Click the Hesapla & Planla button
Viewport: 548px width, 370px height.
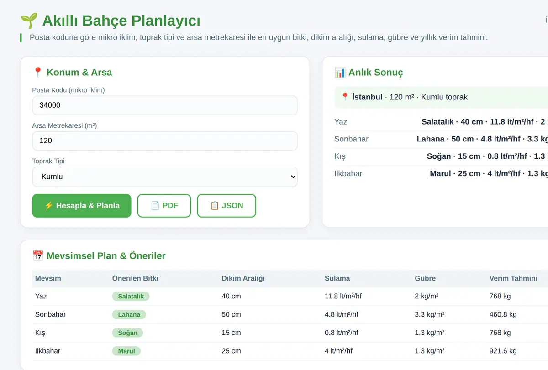tap(82, 206)
